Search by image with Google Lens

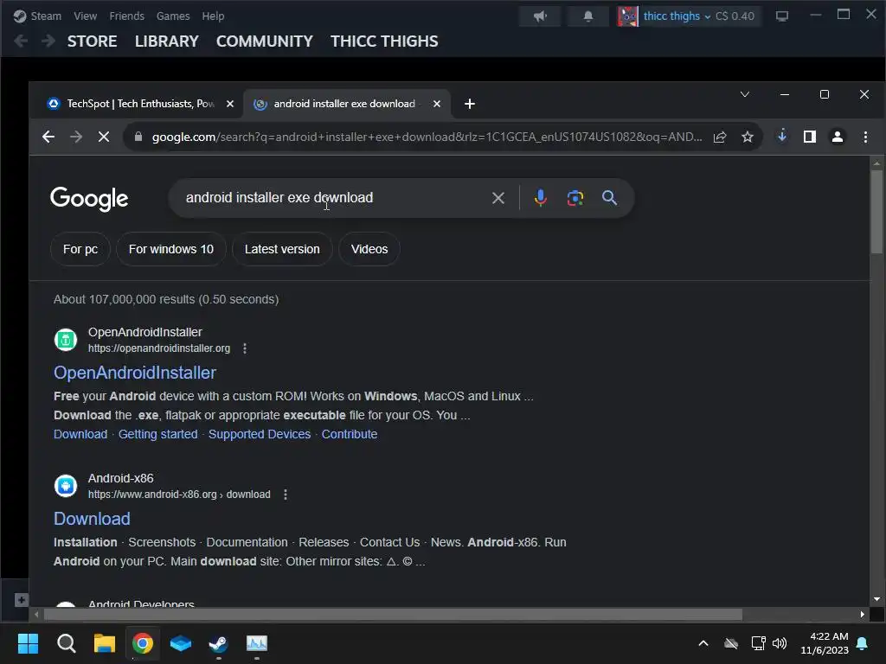(575, 198)
